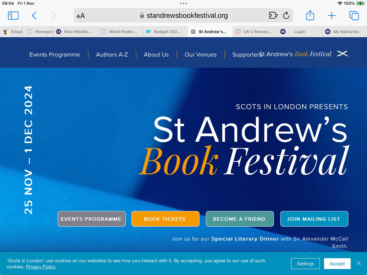367x275 pixels.
Task: Click the JOIN MAILING LIST button
Action: tap(314, 219)
